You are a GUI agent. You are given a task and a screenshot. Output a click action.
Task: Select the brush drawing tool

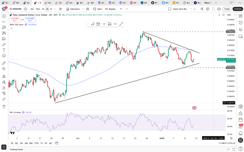point(4,44)
